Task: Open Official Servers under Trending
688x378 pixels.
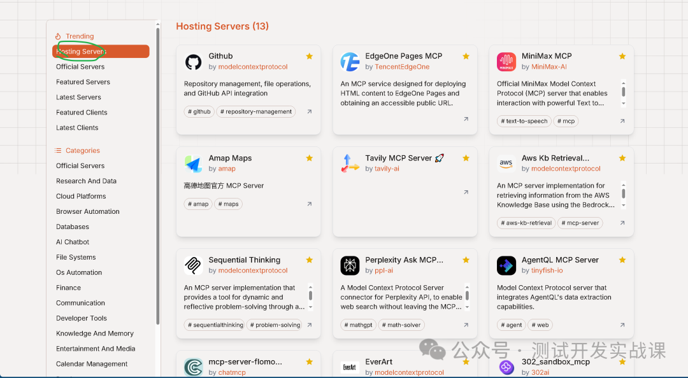Action: (80, 67)
